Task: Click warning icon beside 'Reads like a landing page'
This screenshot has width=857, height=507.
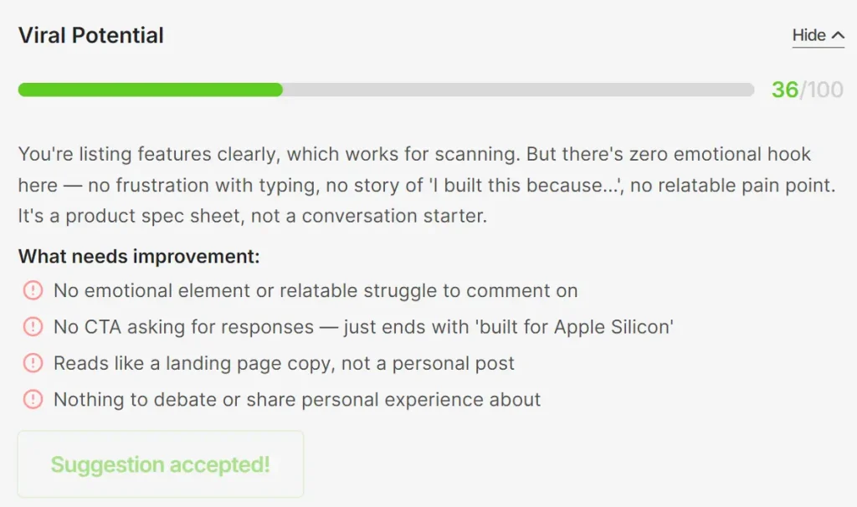Action: (x=32, y=363)
